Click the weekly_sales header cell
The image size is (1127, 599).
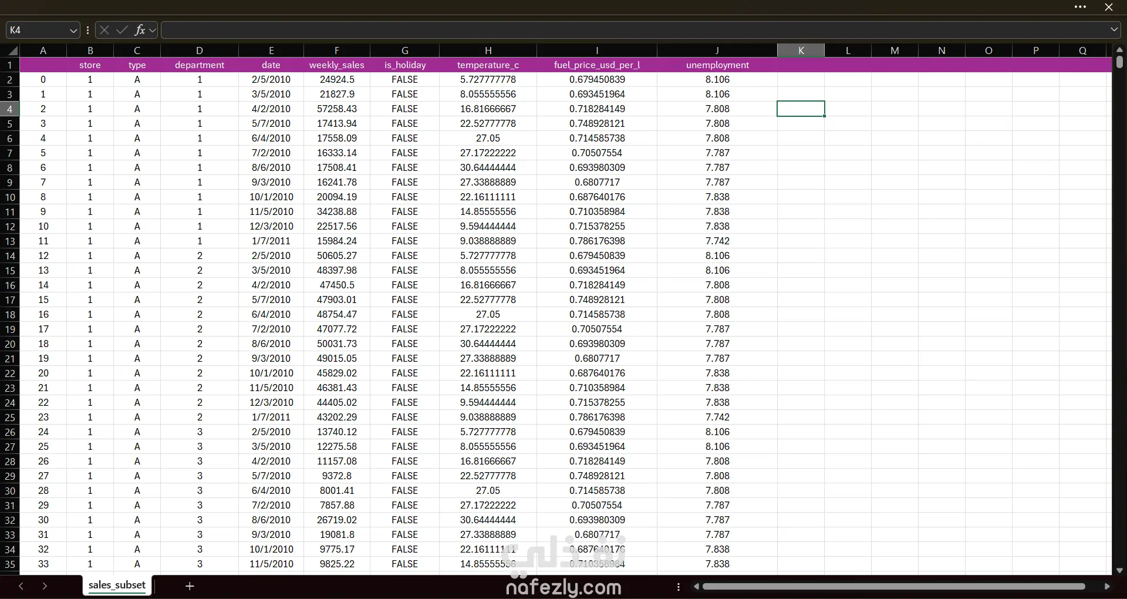click(337, 65)
